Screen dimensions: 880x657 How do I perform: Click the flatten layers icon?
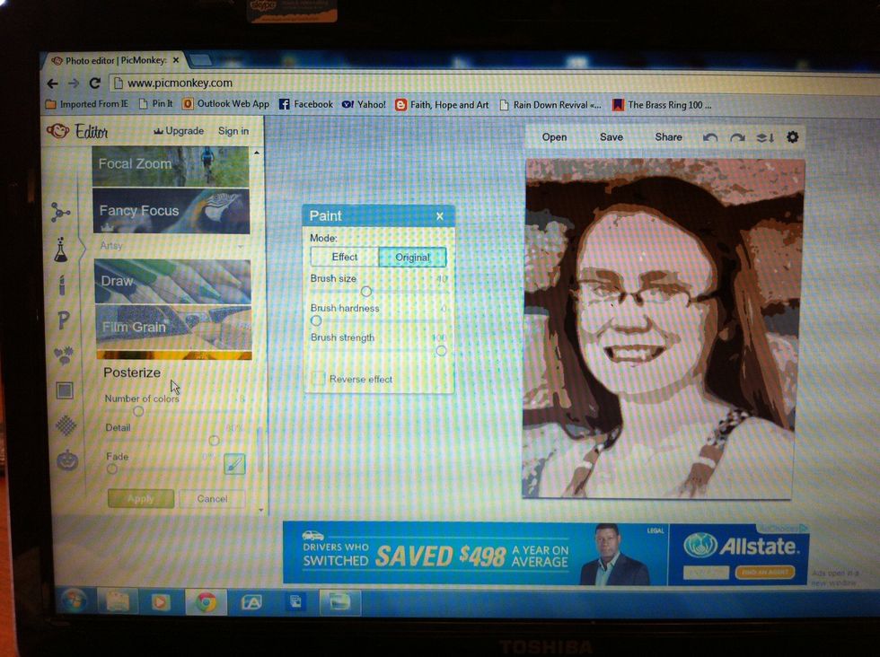[764, 137]
